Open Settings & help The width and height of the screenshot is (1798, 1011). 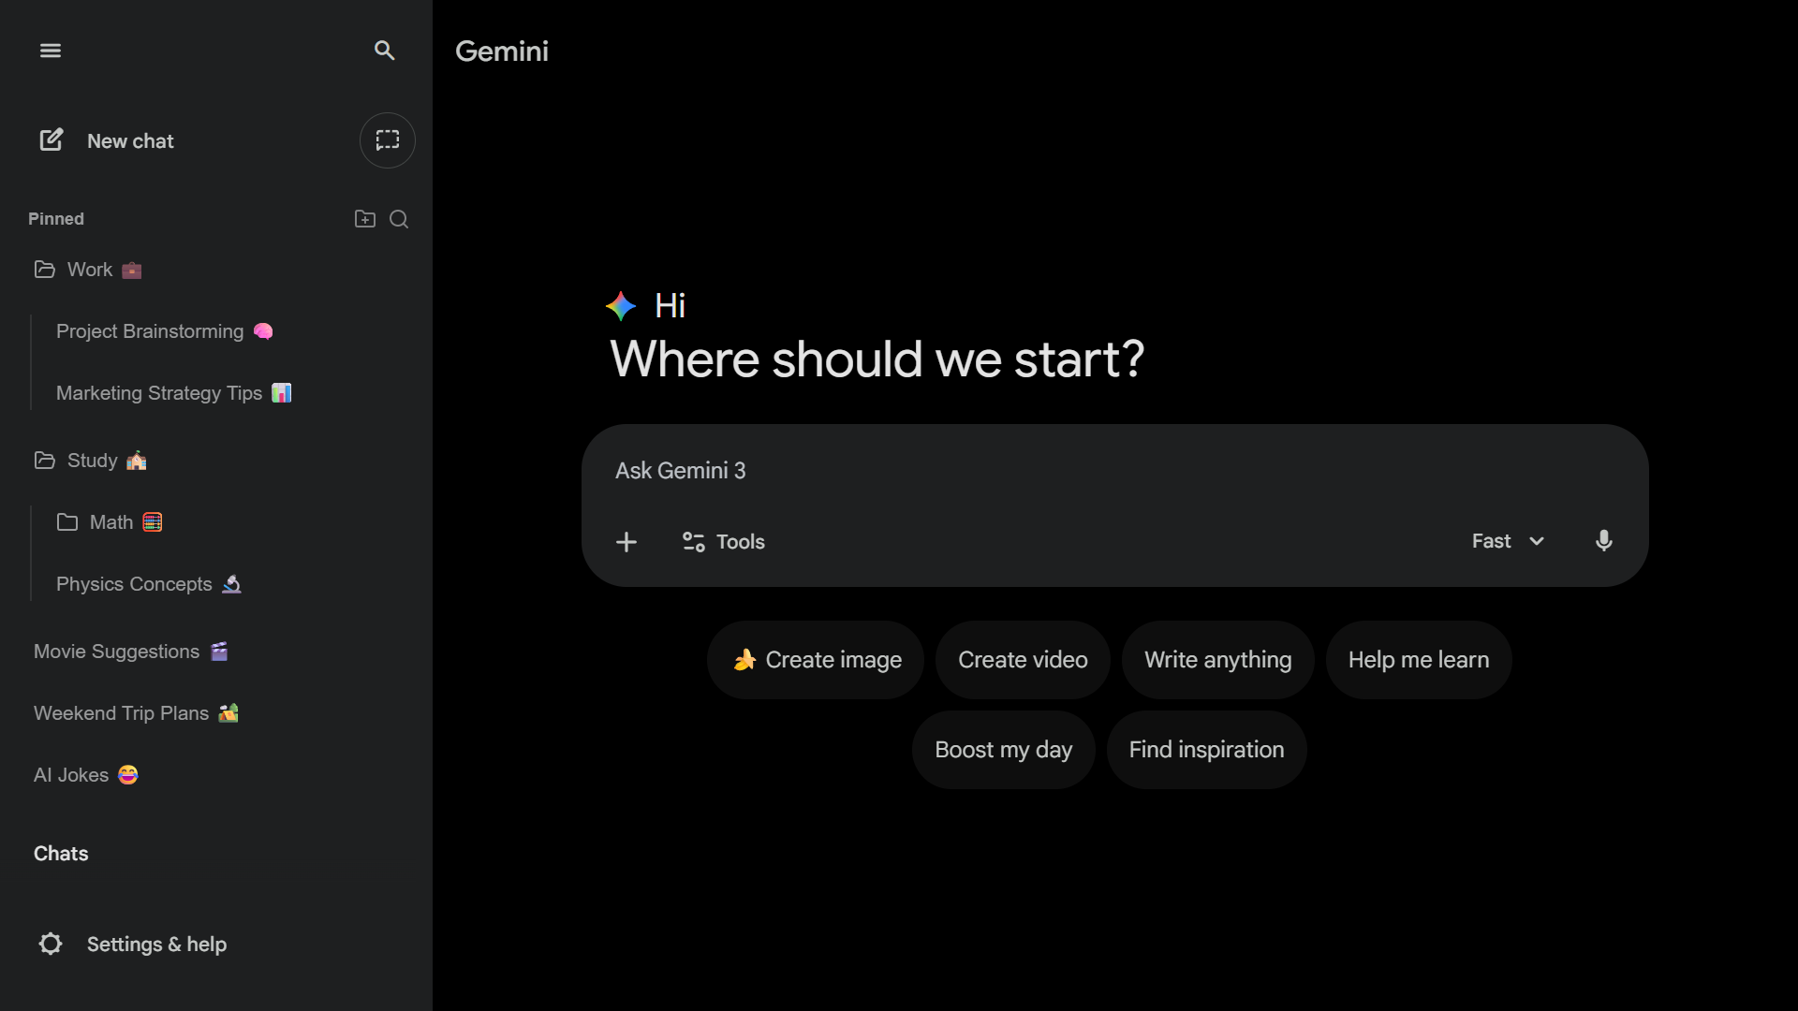132,945
